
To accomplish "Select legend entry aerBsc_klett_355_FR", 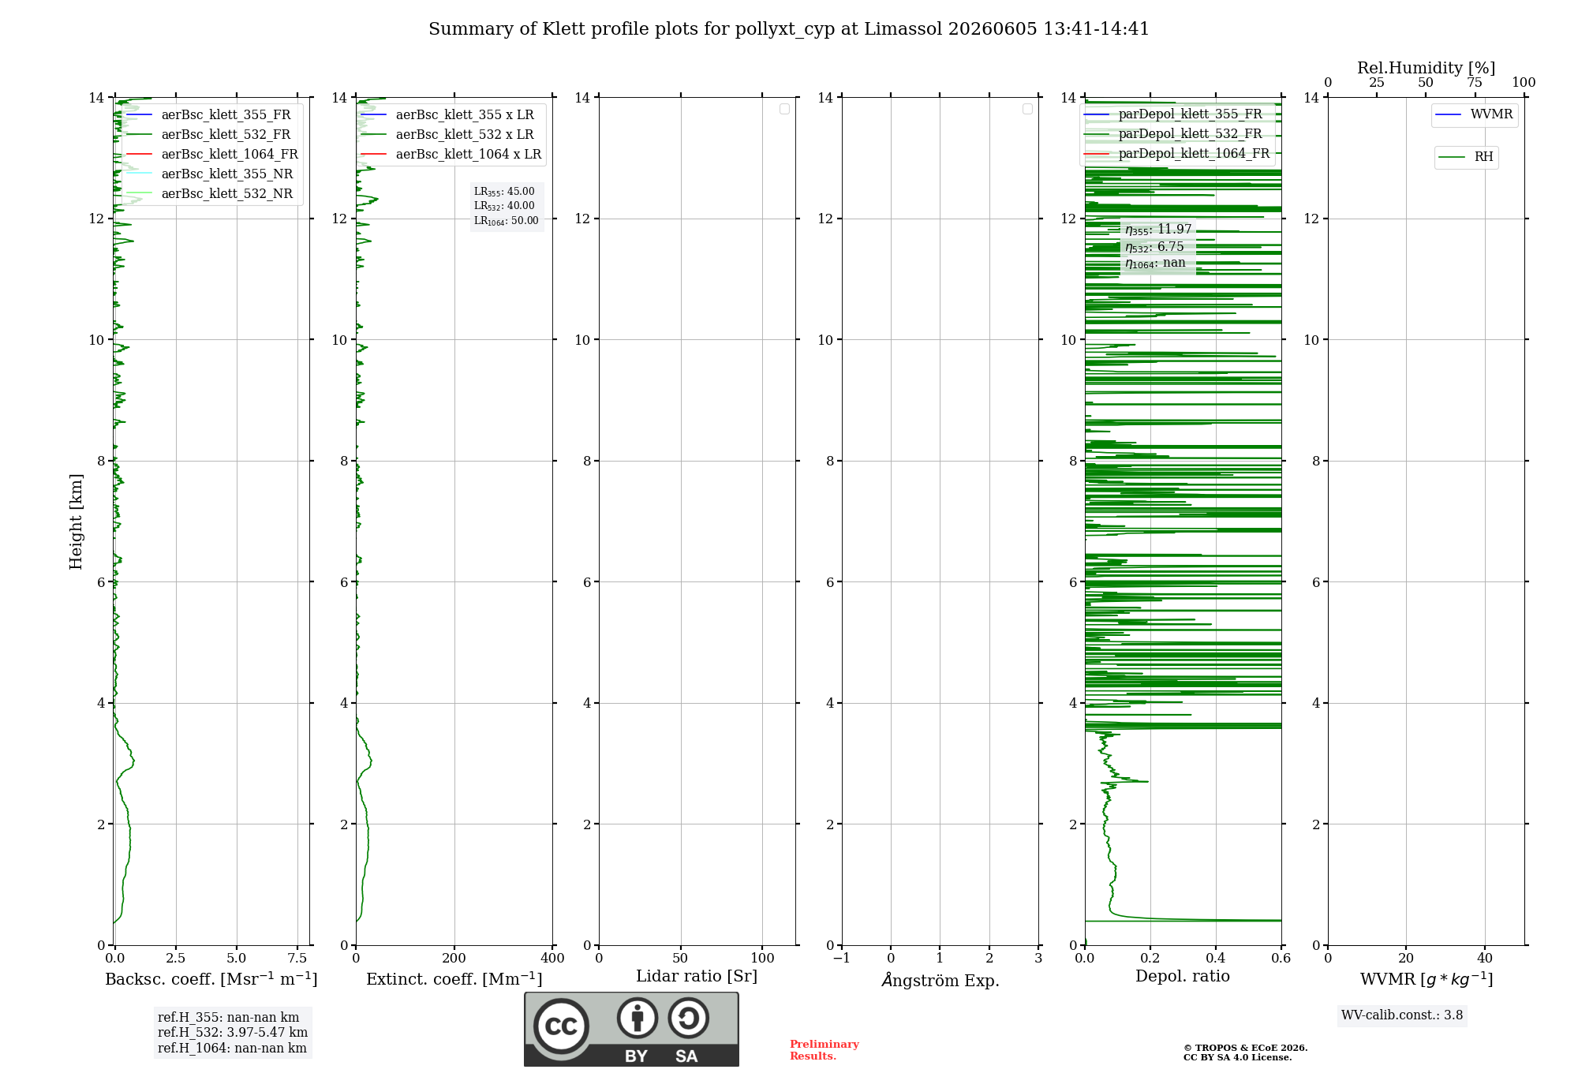I will tap(226, 115).
